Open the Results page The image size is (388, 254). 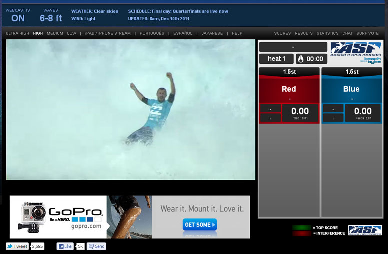click(x=304, y=33)
